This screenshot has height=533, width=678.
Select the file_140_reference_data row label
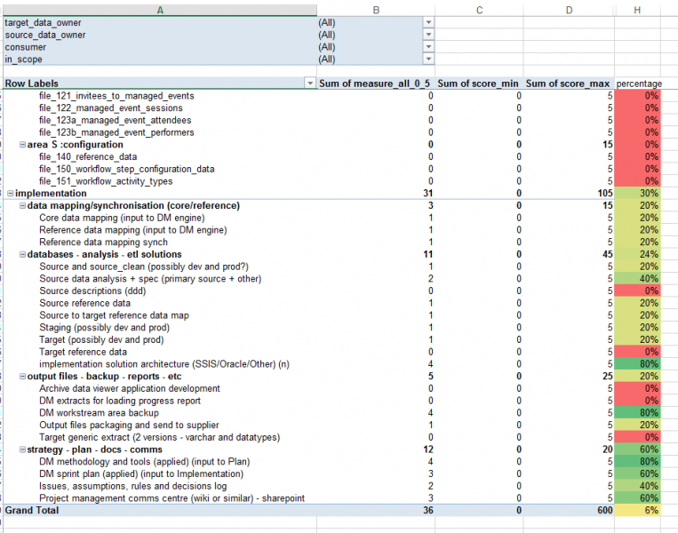tap(86, 156)
